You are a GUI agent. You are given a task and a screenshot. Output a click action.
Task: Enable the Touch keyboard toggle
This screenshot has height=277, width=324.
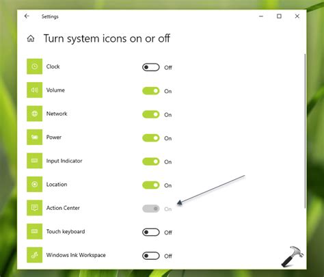[151, 233]
